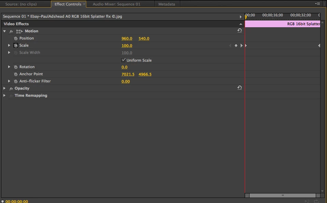Edit the Anti-flicker Filter value 0.00
Screen dimensions: 327x203
point(126,81)
